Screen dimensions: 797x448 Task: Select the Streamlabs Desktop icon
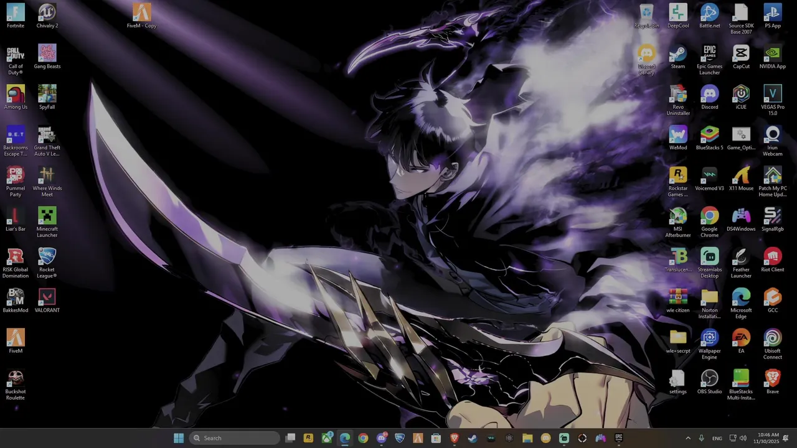(710, 264)
